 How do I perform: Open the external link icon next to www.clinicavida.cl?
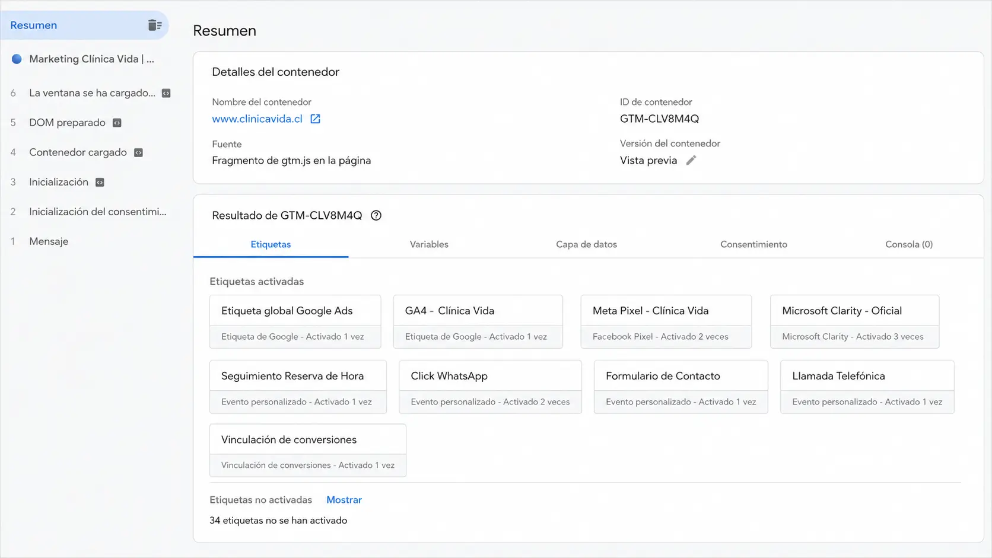pyautogui.click(x=315, y=119)
